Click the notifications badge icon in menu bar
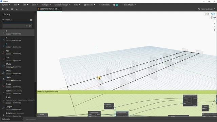This screenshot has height=122, width=217. pos(116,5)
